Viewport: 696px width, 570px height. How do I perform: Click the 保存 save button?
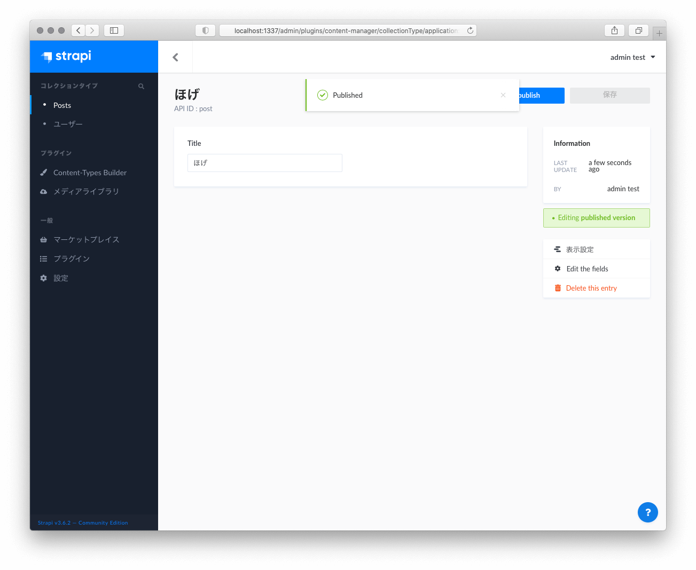click(x=610, y=96)
